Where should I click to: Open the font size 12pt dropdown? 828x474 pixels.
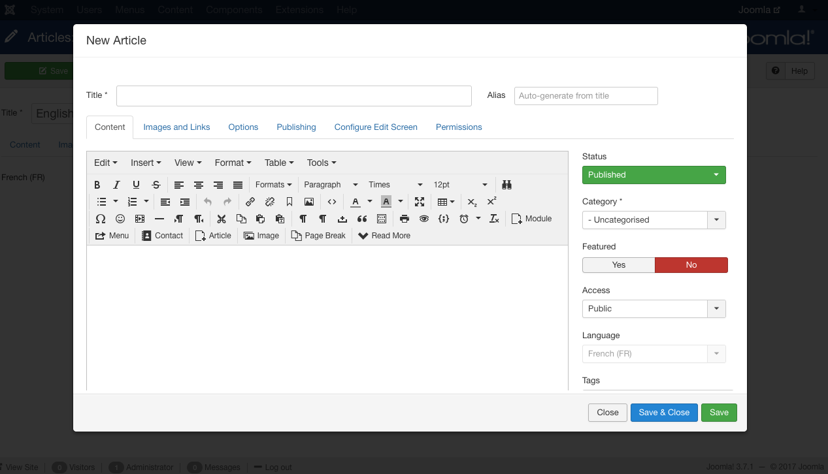pyautogui.click(x=460, y=185)
